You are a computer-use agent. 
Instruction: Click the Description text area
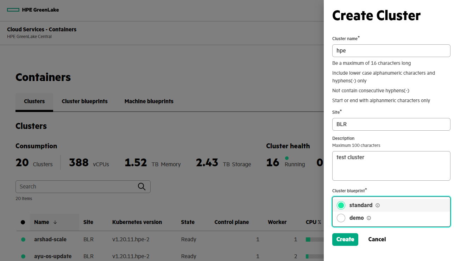click(x=391, y=166)
